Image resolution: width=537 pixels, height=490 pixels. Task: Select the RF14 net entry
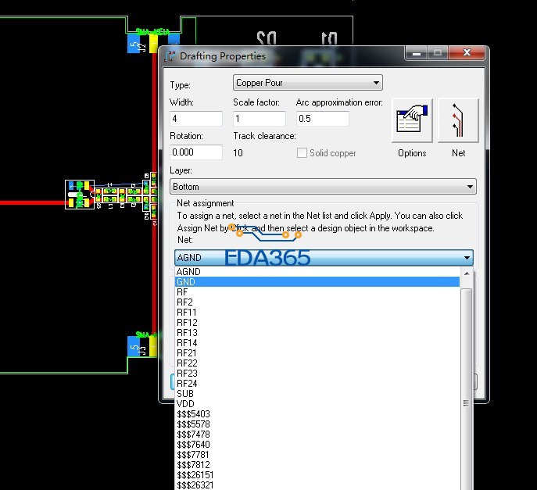317,343
